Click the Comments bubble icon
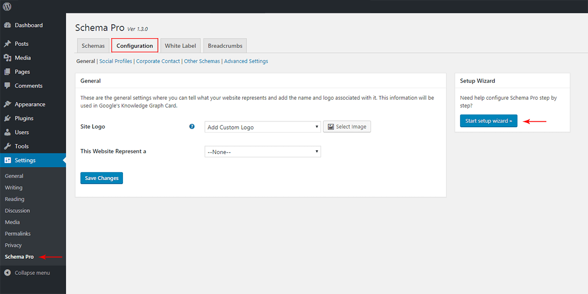The image size is (588, 294). coord(7,86)
